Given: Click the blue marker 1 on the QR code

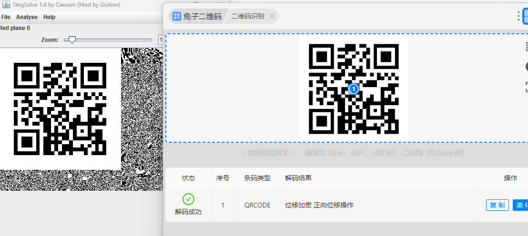Looking at the screenshot, I should tap(353, 89).
